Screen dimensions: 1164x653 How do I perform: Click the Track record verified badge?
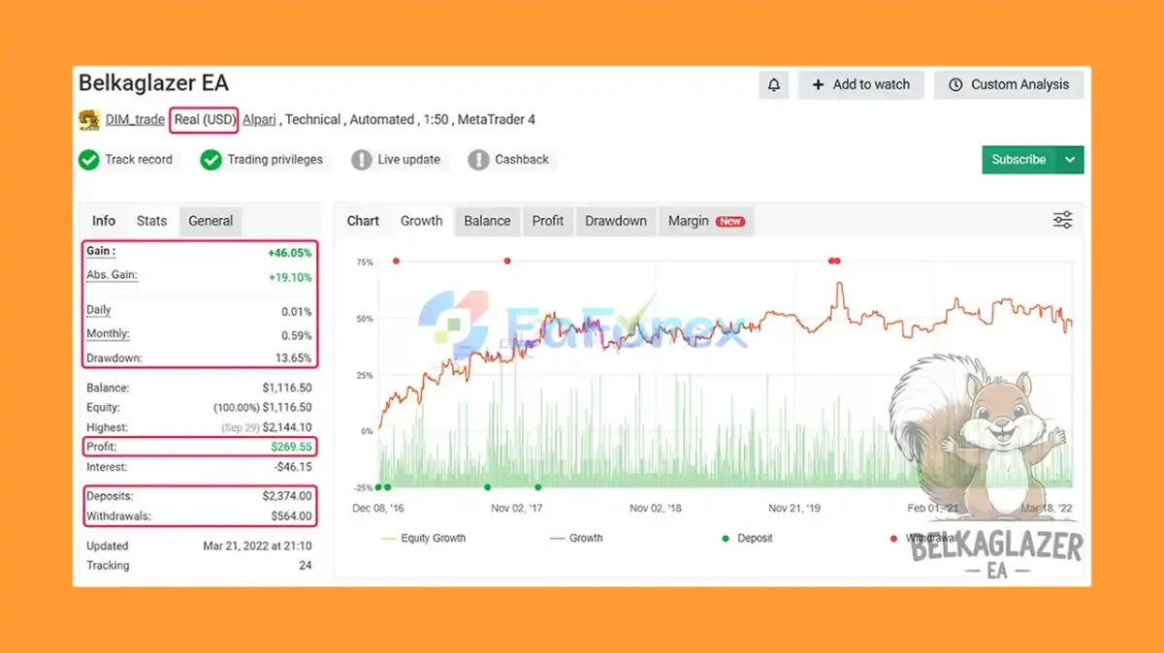pyautogui.click(x=127, y=160)
